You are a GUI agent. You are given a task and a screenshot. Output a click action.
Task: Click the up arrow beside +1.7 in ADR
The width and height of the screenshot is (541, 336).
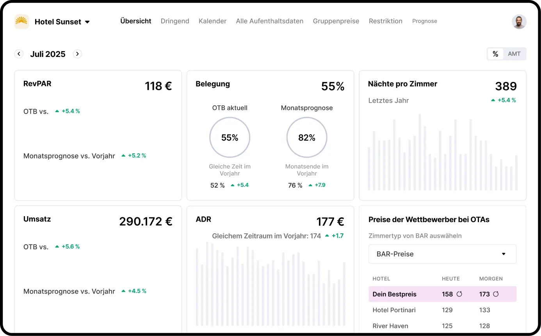327,236
